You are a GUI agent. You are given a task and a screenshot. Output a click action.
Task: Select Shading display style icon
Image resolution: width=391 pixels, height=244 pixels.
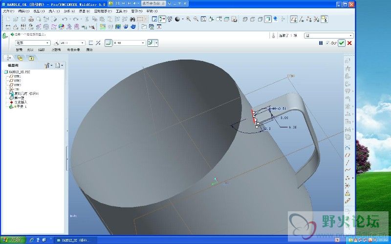click(268, 19)
